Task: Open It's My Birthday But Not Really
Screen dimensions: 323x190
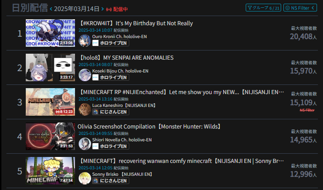Action: (x=136, y=23)
